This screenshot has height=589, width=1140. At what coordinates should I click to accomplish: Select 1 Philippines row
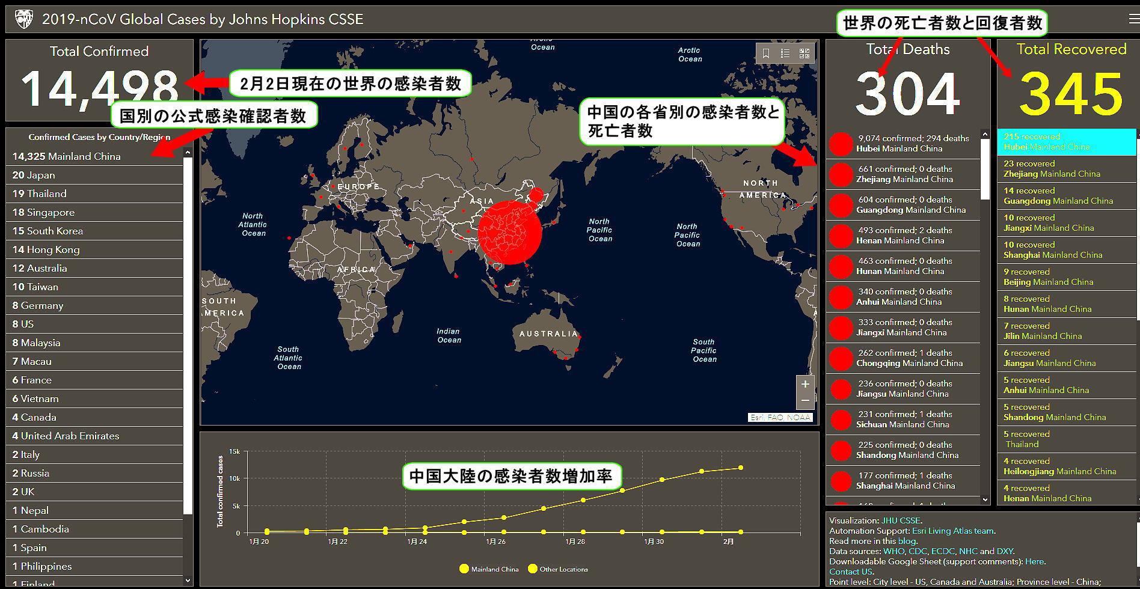[x=94, y=566]
